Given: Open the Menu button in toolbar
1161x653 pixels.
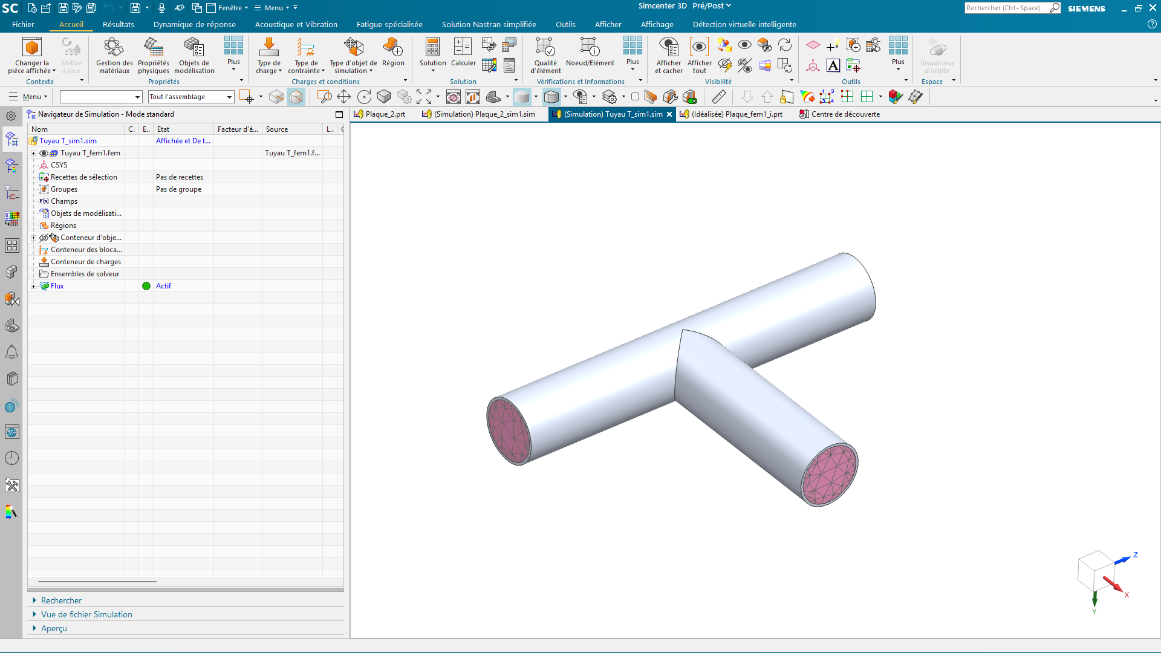Looking at the screenshot, I should tap(28, 97).
